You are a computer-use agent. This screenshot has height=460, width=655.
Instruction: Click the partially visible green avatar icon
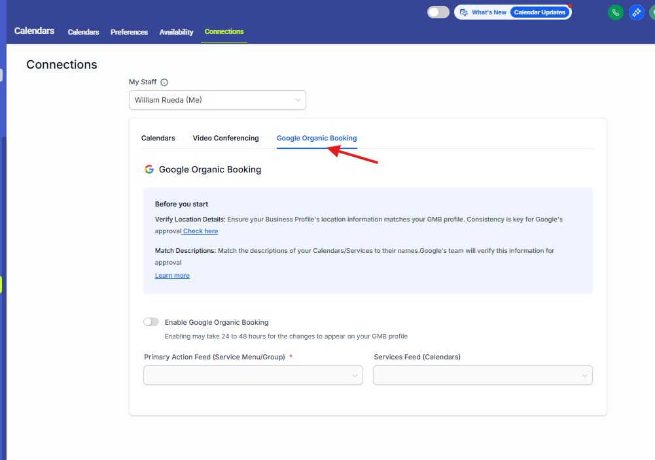coord(652,12)
